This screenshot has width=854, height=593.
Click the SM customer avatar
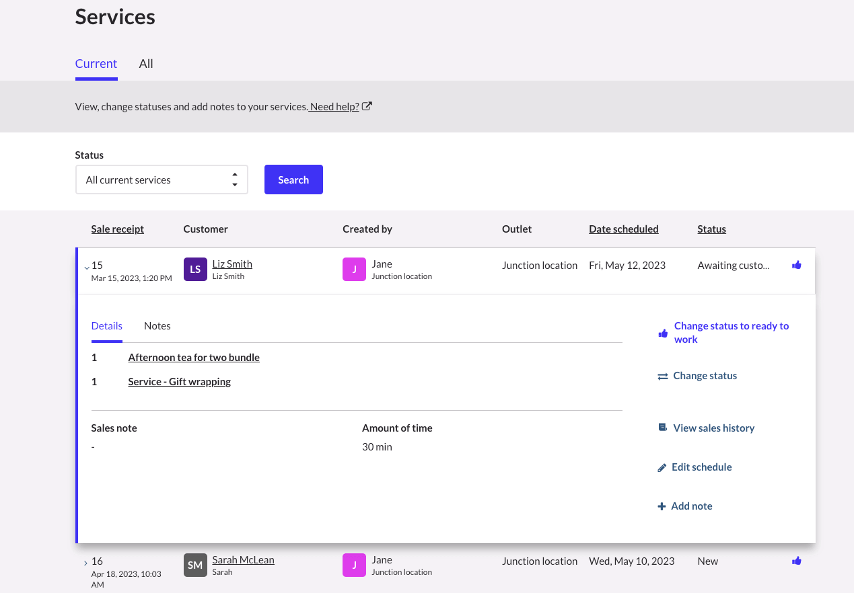point(195,565)
